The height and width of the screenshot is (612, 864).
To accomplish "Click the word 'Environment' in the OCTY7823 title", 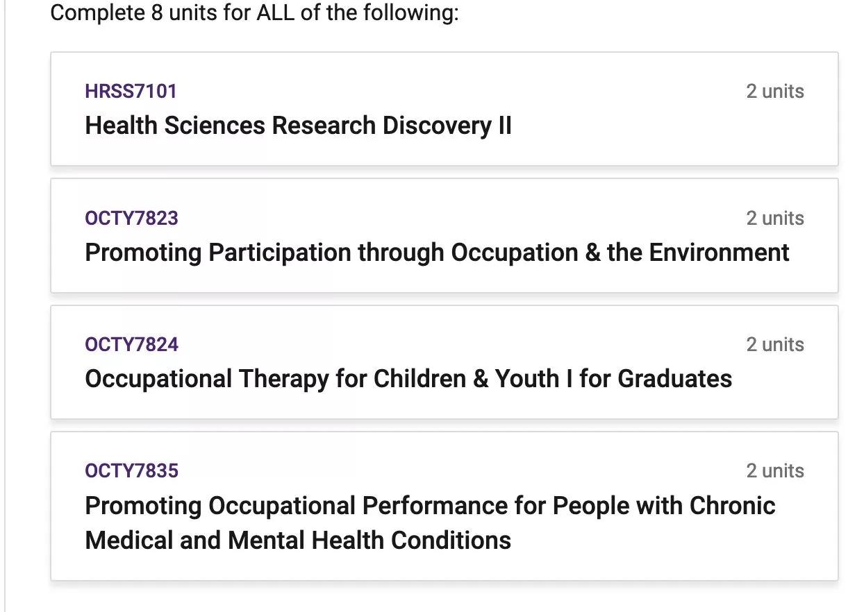I will coord(719,253).
